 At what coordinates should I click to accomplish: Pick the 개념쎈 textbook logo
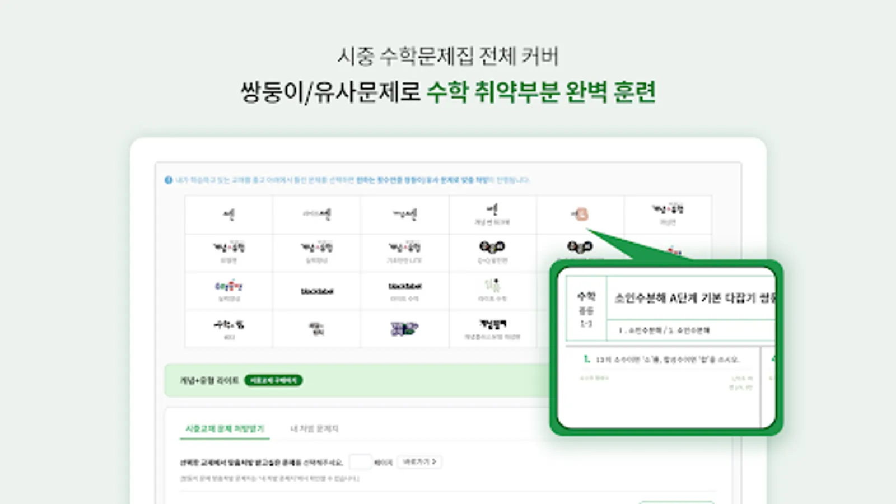405,214
